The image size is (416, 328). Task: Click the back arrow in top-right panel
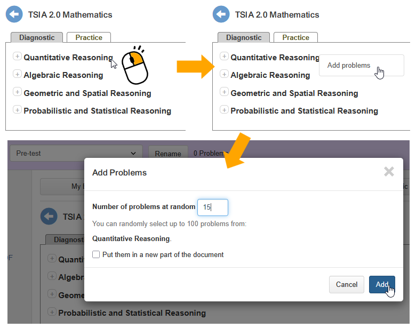221,14
